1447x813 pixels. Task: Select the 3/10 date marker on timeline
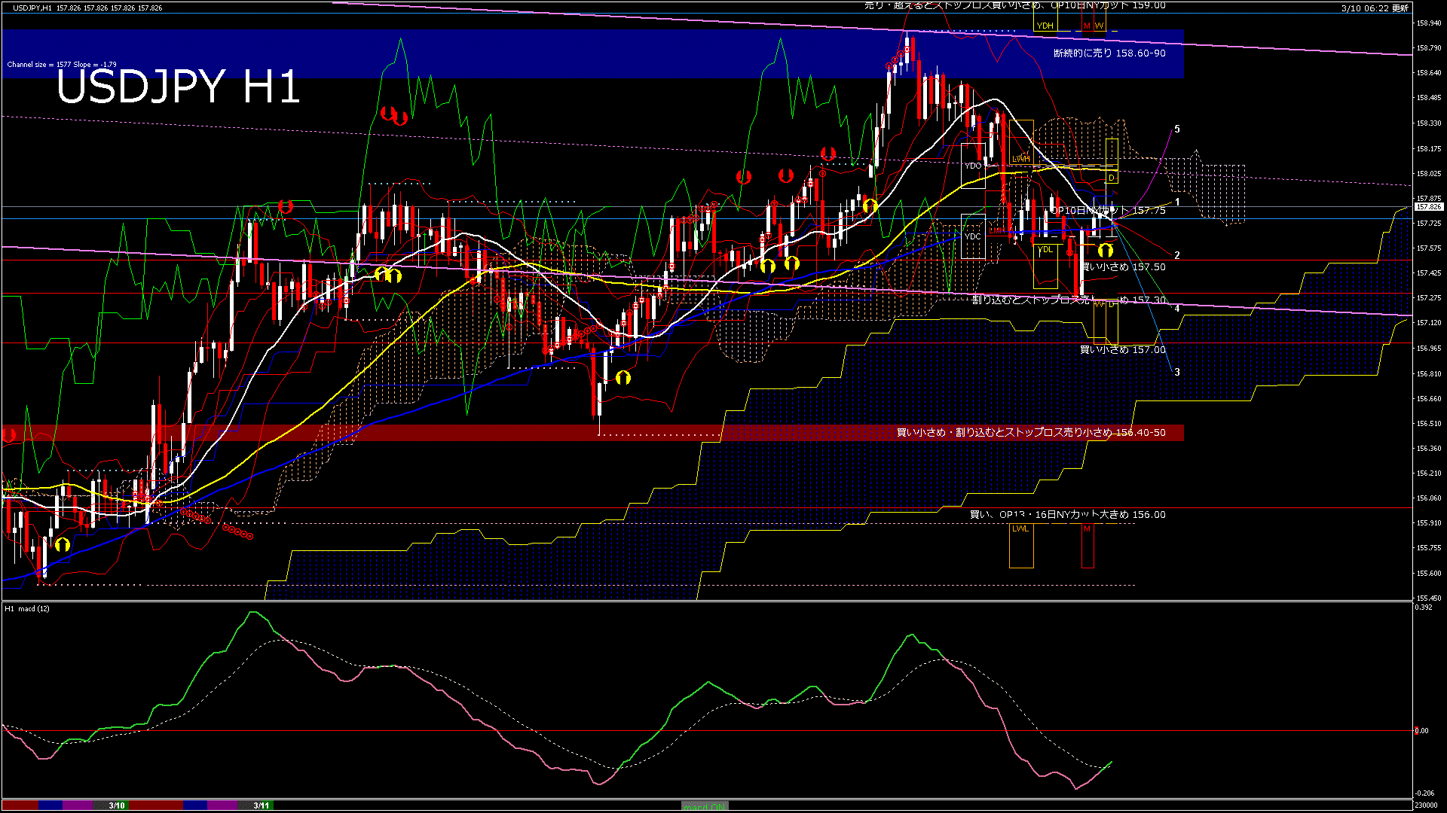click(x=116, y=805)
